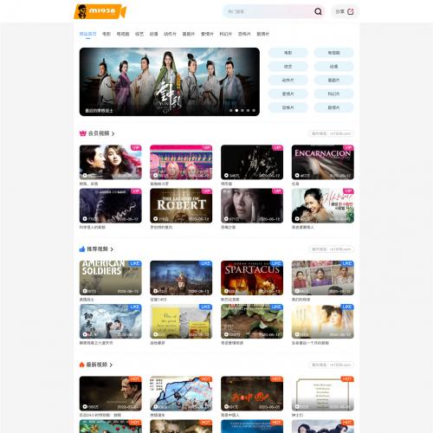Switch to the 电视剧 tab in the navigation bar
Screen dimensions: 433x433
(x=123, y=34)
